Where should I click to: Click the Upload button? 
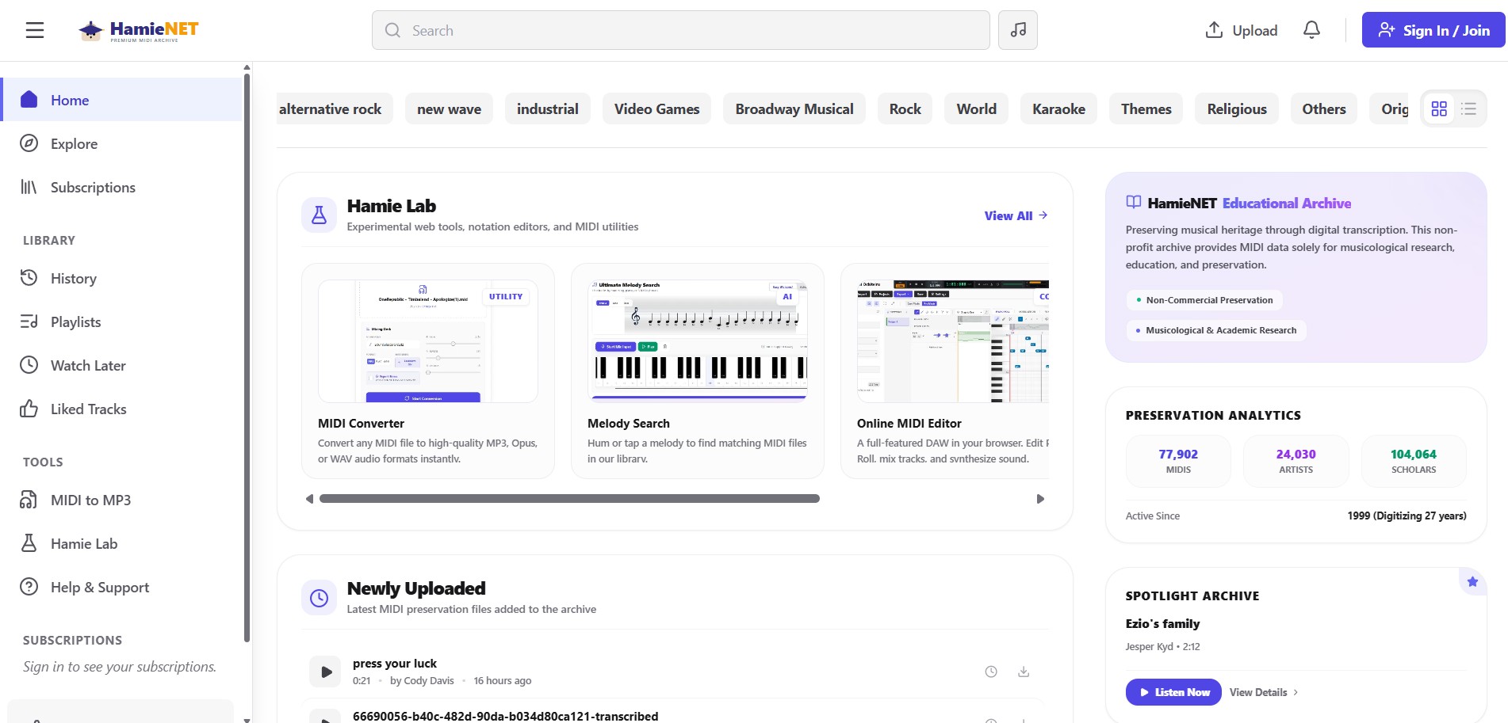tap(1242, 30)
